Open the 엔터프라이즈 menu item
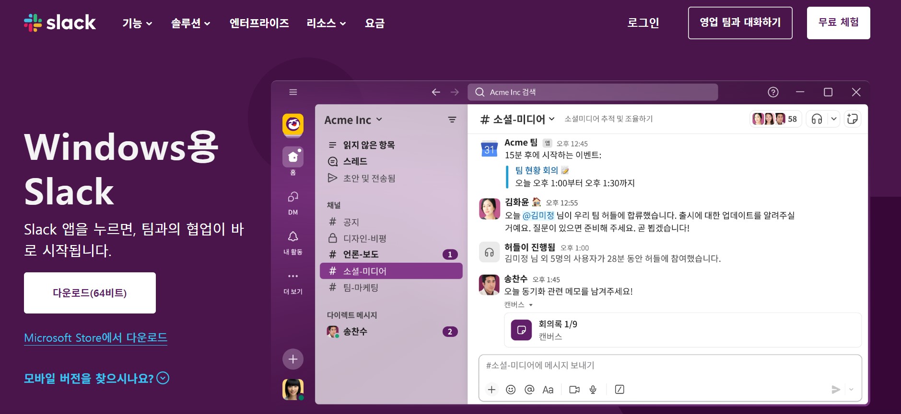This screenshot has height=414, width=901. point(259,23)
